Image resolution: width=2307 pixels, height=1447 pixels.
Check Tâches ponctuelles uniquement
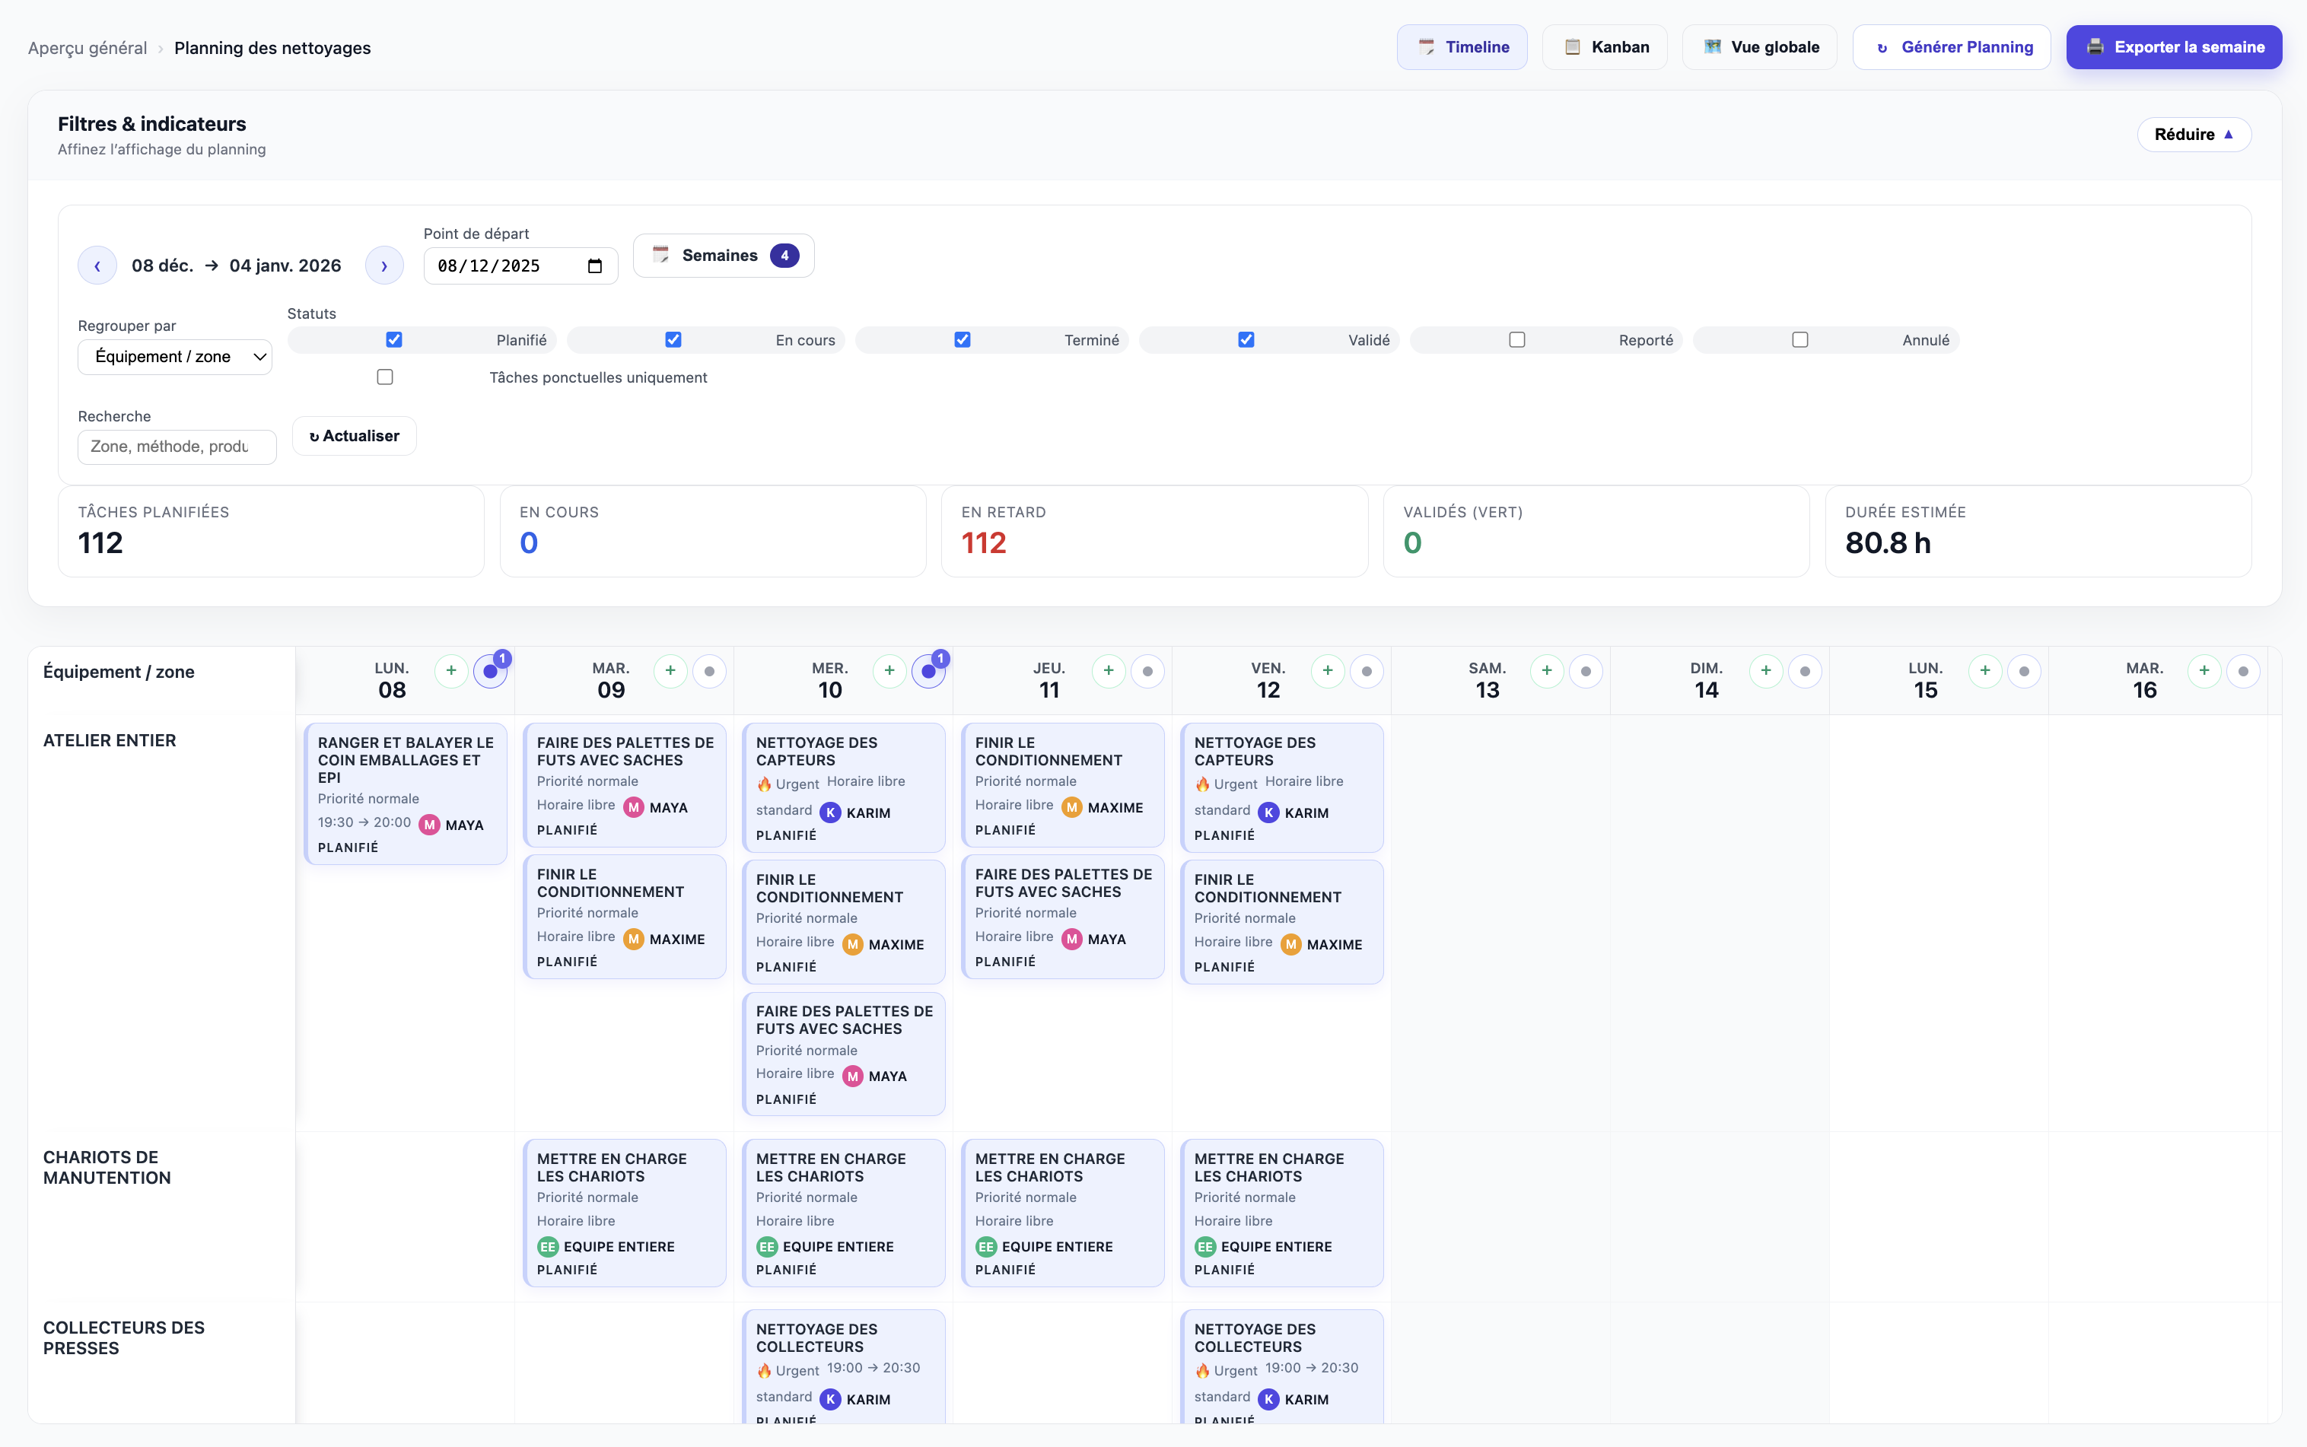385,377
